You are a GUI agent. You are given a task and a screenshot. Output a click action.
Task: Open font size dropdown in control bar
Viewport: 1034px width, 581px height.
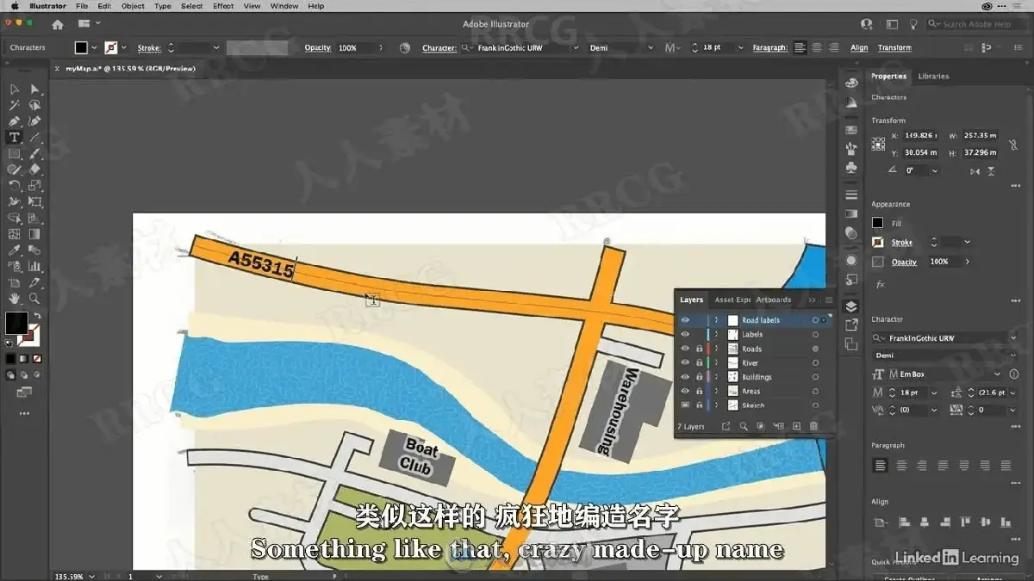740,47
